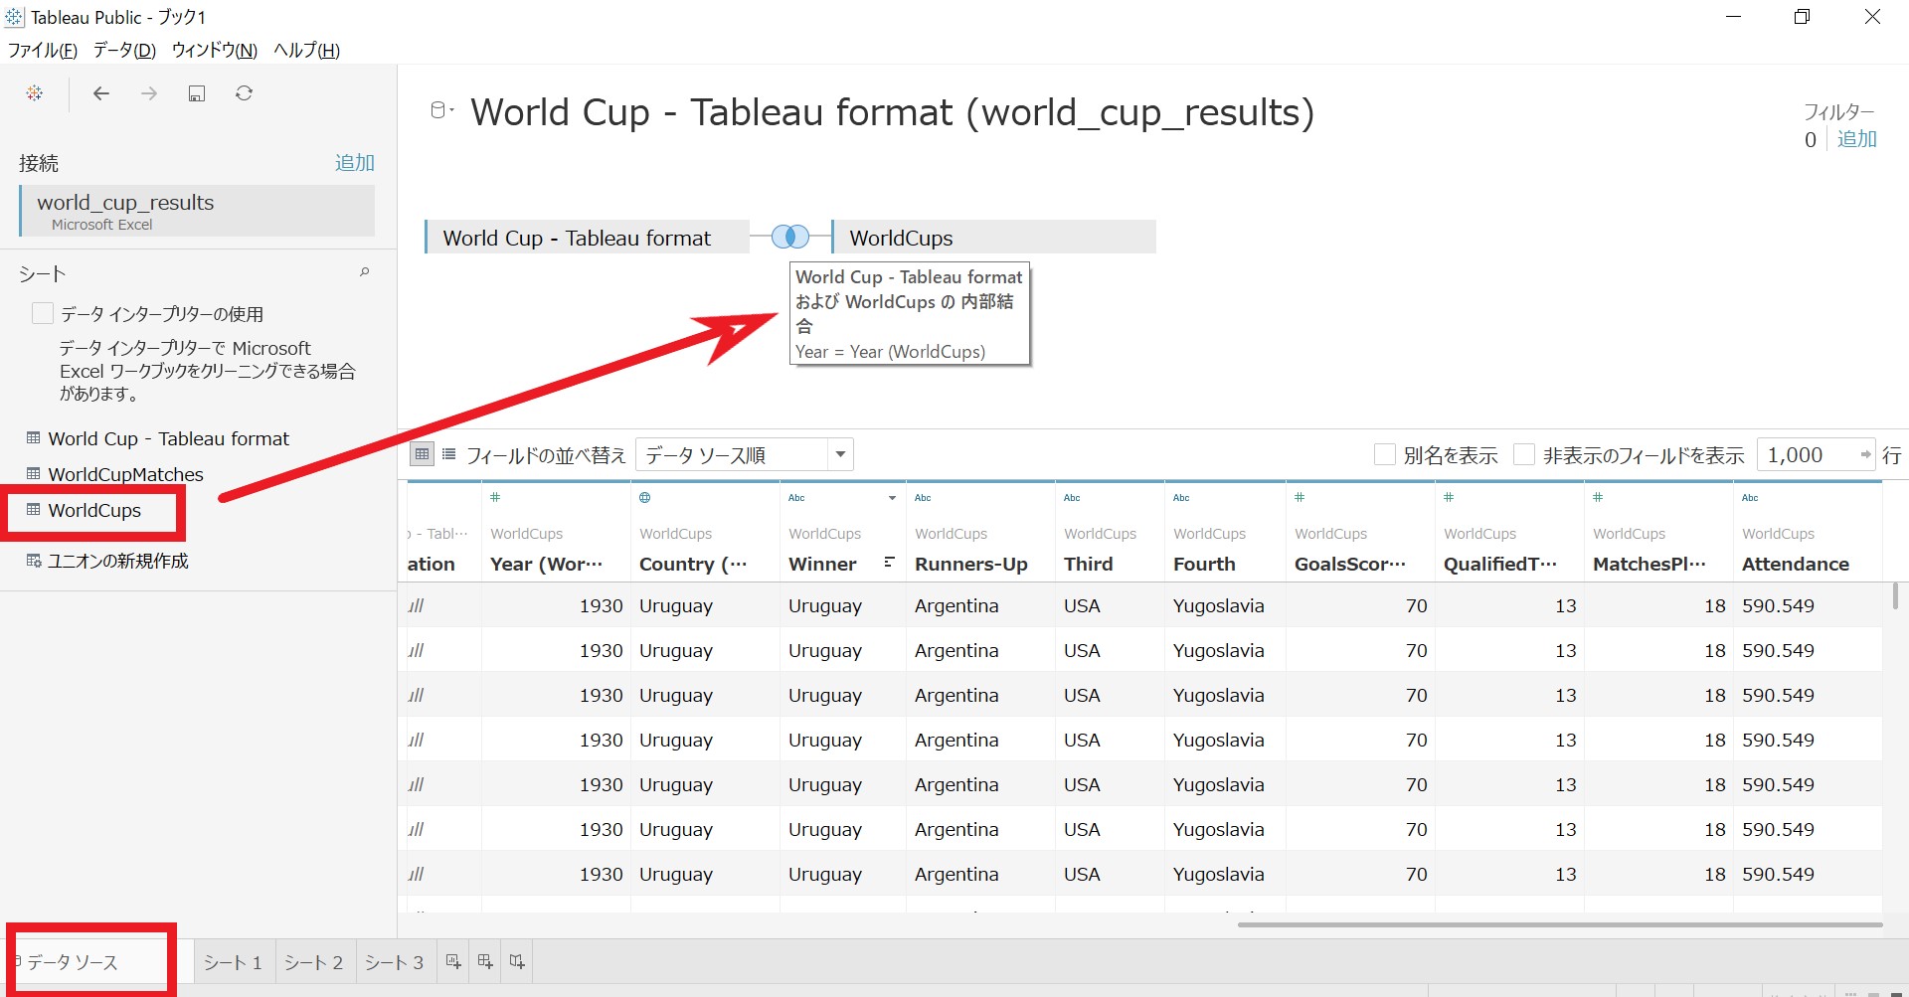Click the 追加 link to add a connection
Image resolution: width=1909 pixels, height=997 pixels.
tap(355, 162)
